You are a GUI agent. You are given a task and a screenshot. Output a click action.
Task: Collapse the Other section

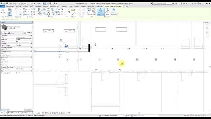click(32, 71)
